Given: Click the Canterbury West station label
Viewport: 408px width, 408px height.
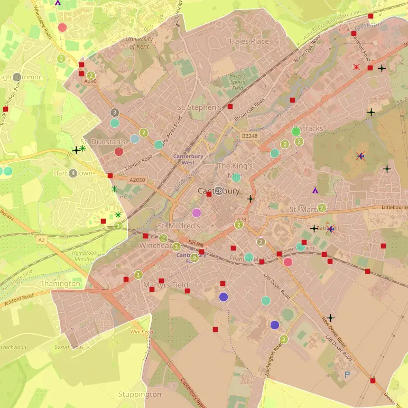Looking at the screenshot, I should point(188,159).
